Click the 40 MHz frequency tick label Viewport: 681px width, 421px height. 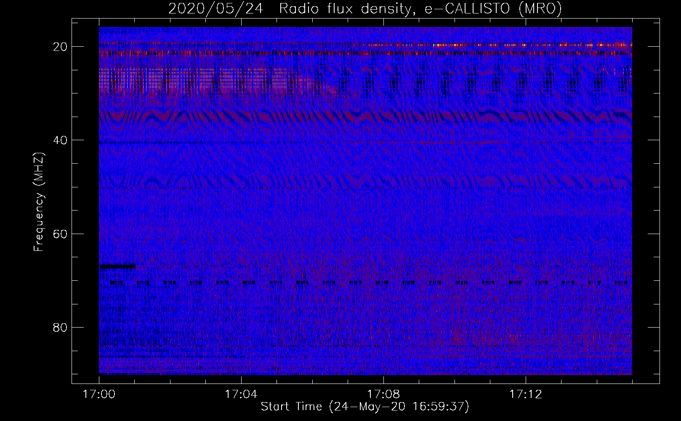click(60, 140)
